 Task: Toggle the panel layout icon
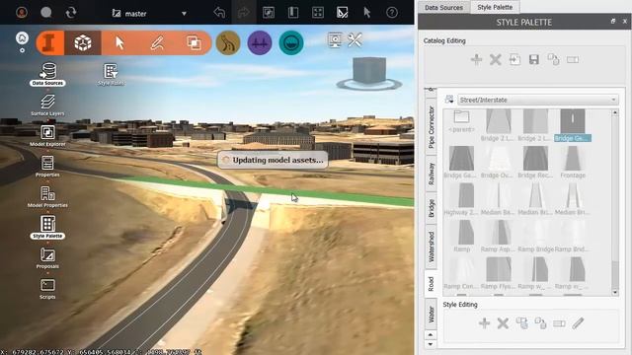[293, 13]
